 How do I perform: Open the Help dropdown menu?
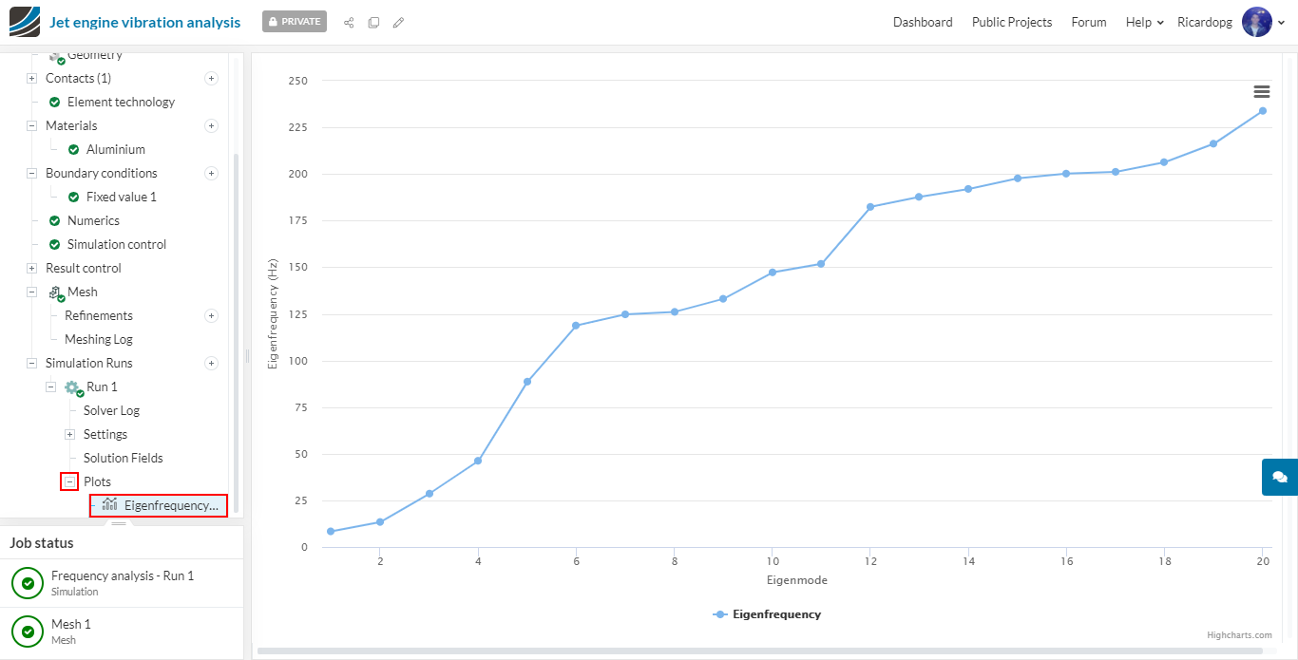point(1144,22)
